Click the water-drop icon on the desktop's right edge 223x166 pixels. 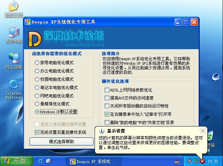click(216, 77)
